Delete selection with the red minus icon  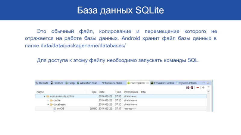click(198, 88)
